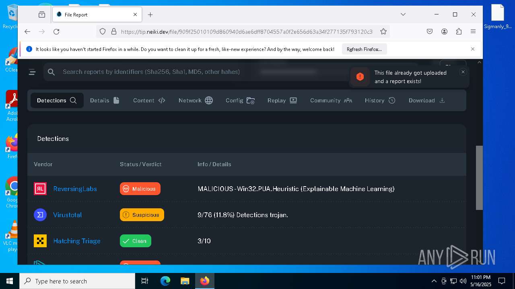Open the Save to Pocket icon

pos(430,31)
